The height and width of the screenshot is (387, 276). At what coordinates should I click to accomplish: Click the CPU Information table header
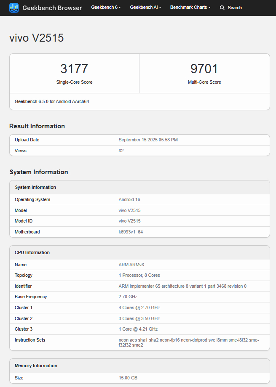pos(32,252)
